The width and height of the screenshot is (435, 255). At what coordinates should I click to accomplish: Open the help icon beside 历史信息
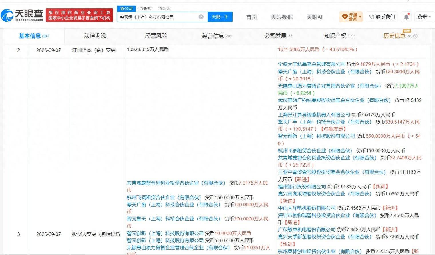415,36
